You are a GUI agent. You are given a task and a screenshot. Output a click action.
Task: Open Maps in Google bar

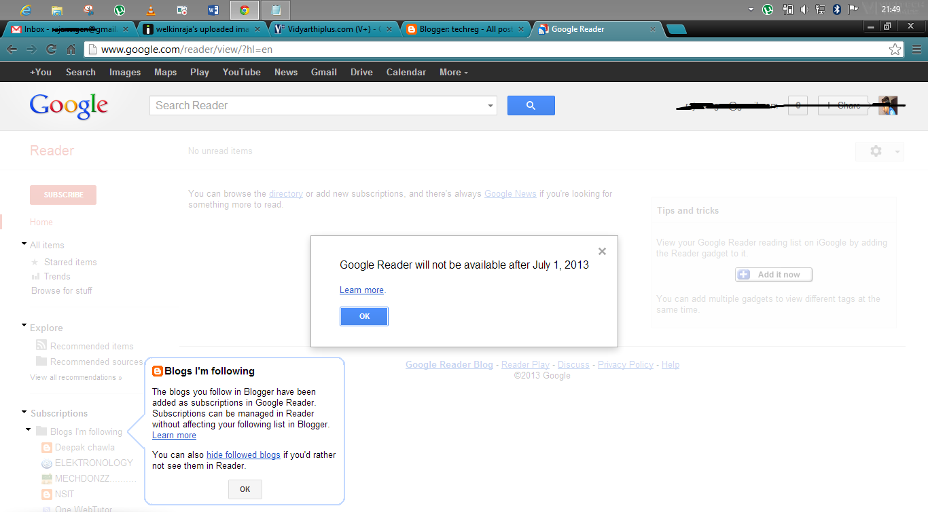pyautogui.click(x=165, y=72)
